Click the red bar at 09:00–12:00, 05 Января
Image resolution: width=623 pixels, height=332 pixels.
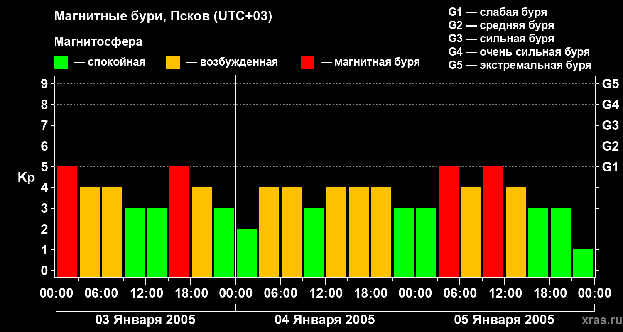[493, 222]
